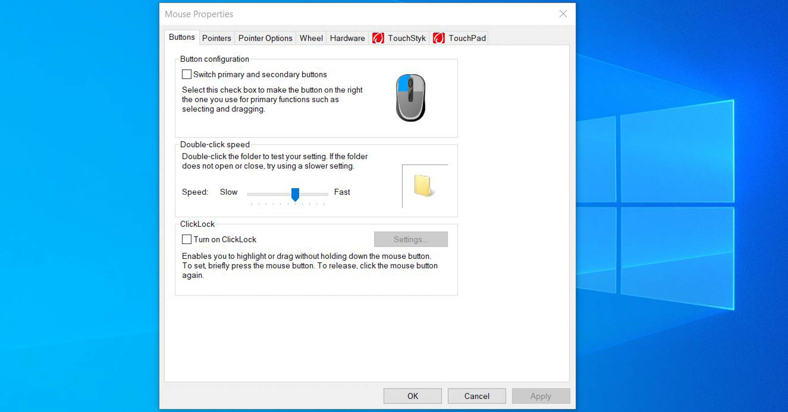Open the Pointer Options tab
This screenshot has height=412, width=788.
click(x=265, y=38)
